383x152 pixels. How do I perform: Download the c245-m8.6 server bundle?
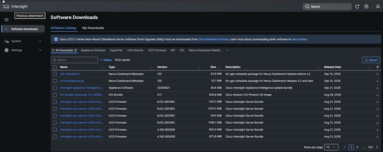[378, 102]
